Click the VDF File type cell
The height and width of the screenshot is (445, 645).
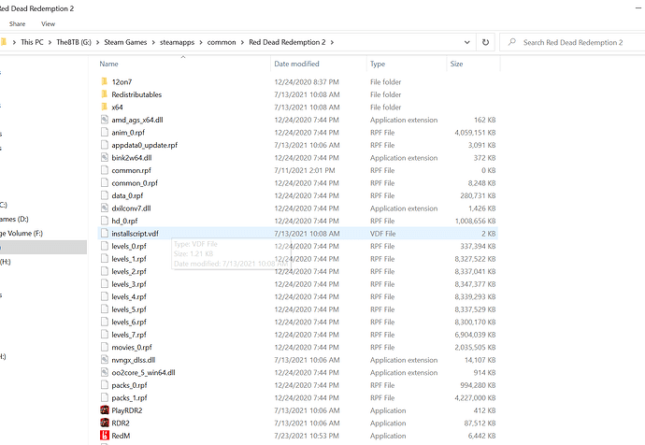point(382,234)
